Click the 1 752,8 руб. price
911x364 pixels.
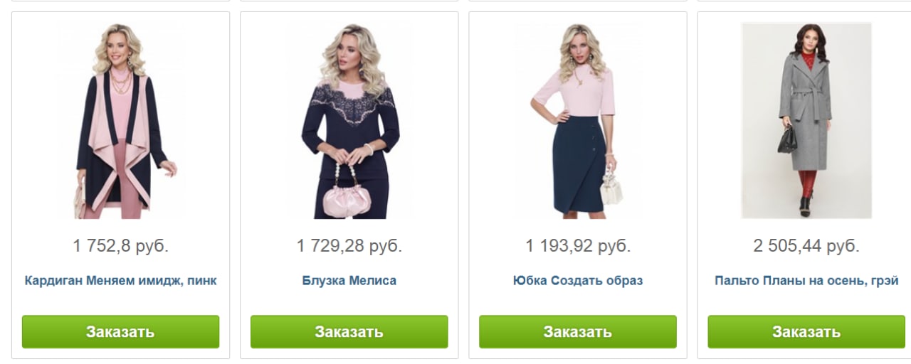121,247
